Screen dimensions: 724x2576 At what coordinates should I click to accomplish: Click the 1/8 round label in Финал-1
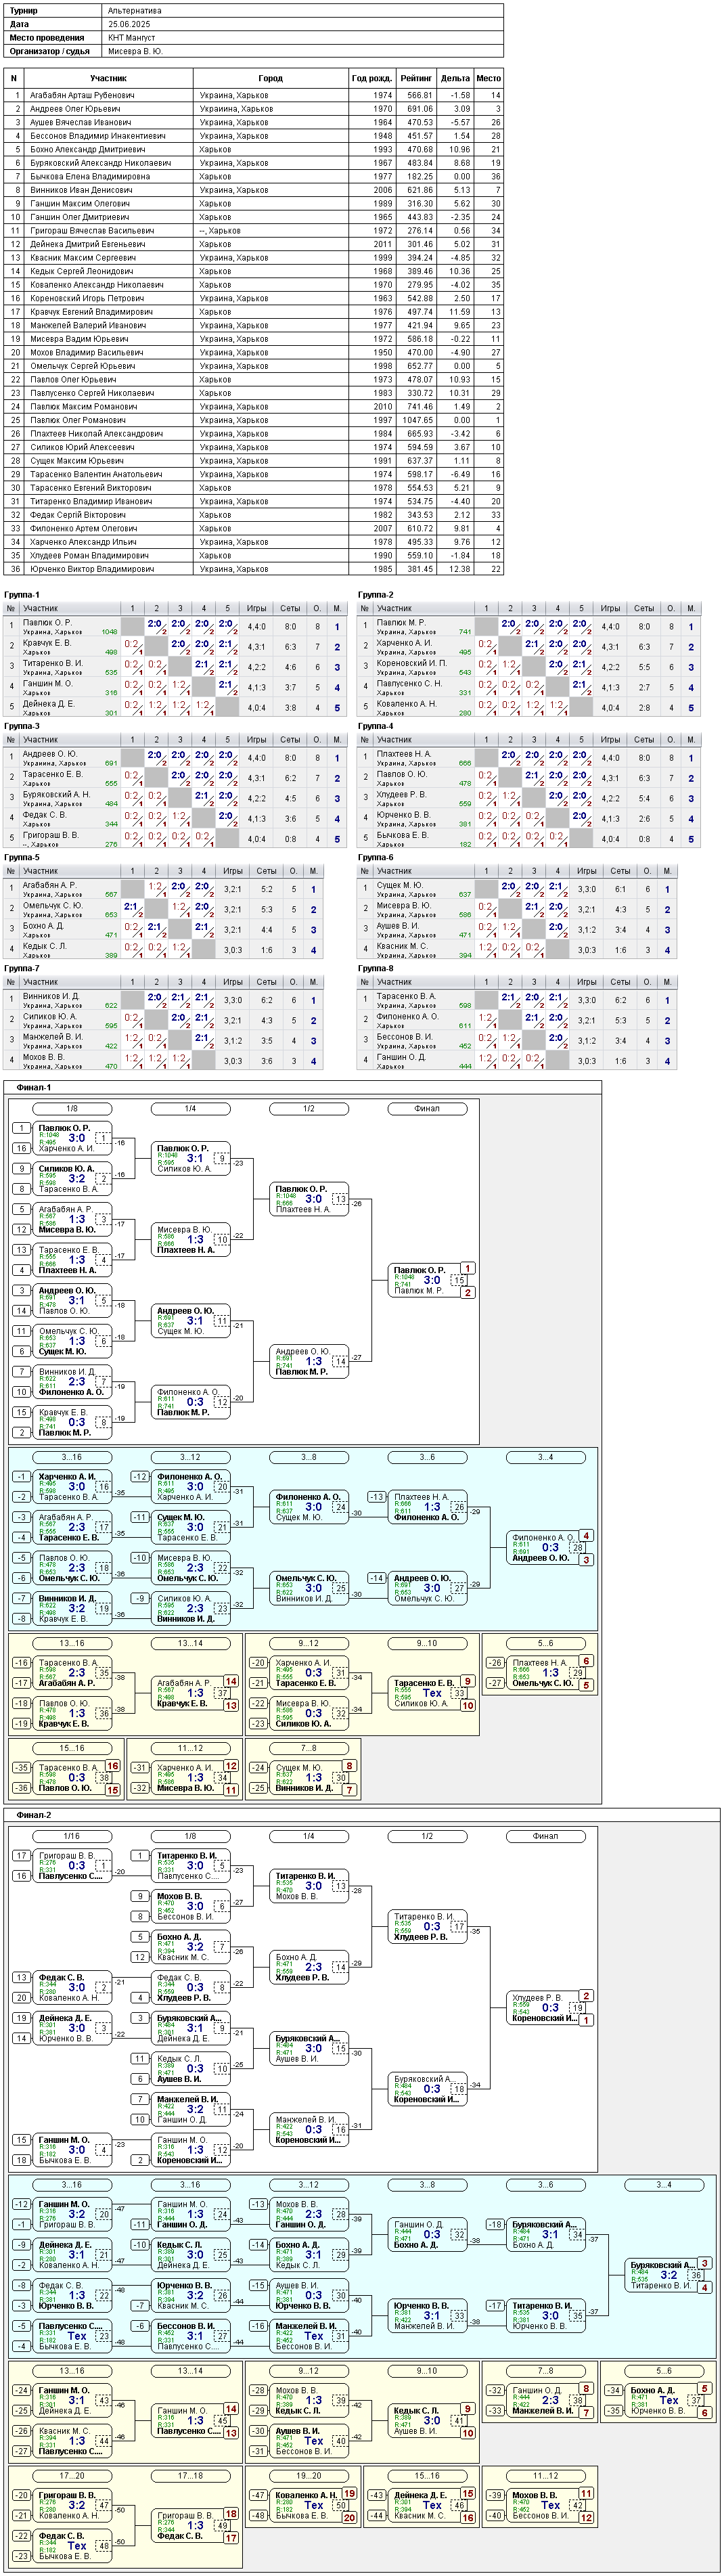[x=72, y=1108]
